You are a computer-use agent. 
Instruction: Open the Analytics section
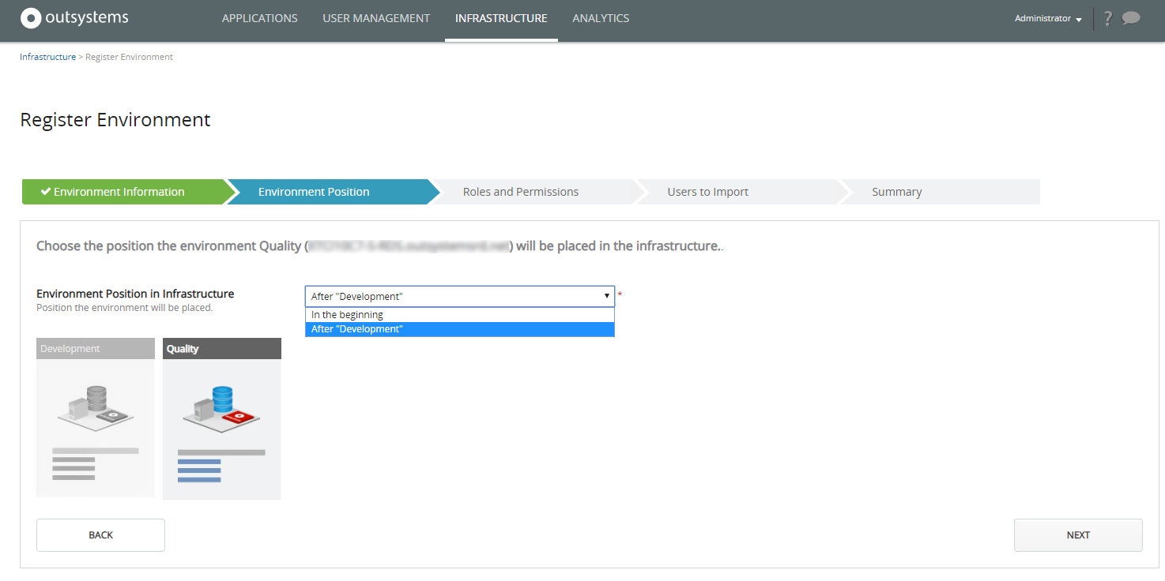(x=601, y=17)
